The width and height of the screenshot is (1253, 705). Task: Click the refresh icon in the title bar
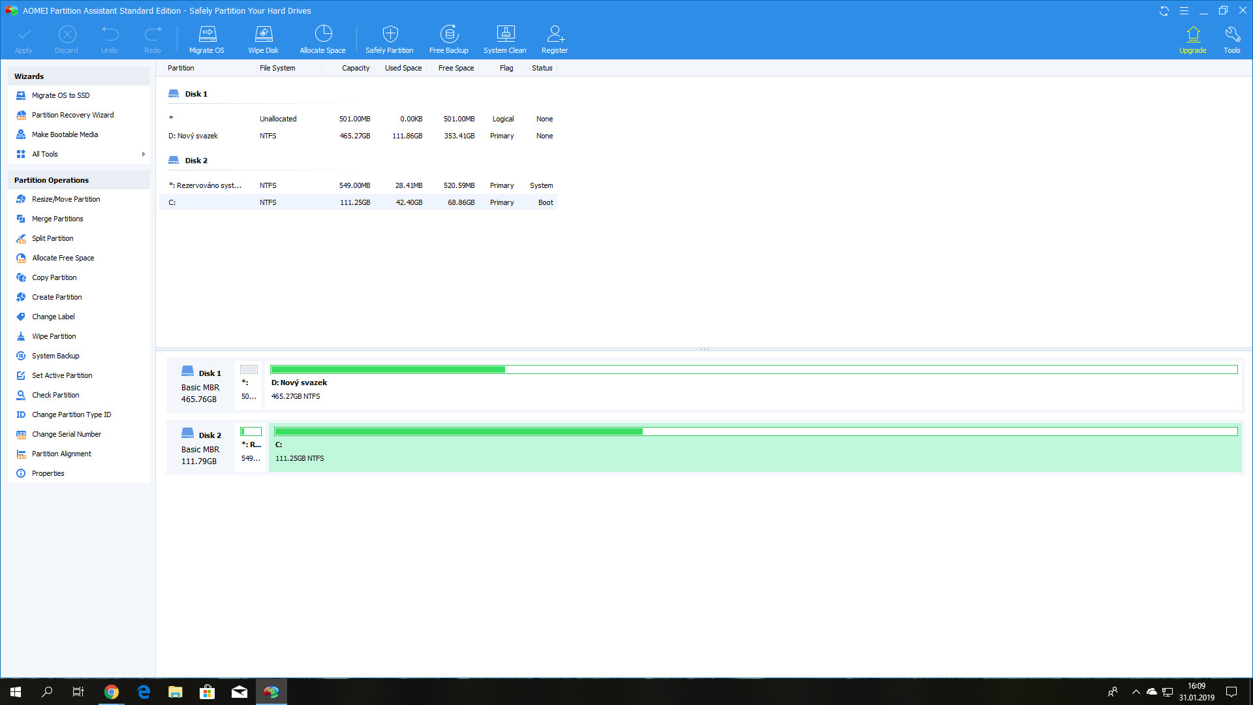[1164, 11]
